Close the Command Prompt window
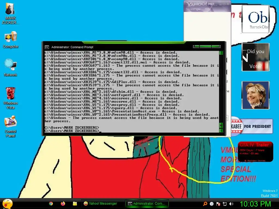 (216, 47)
